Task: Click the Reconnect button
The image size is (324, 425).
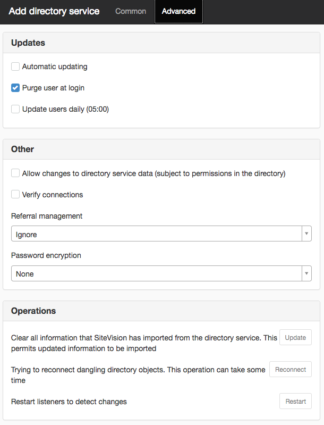Action: 291,369
